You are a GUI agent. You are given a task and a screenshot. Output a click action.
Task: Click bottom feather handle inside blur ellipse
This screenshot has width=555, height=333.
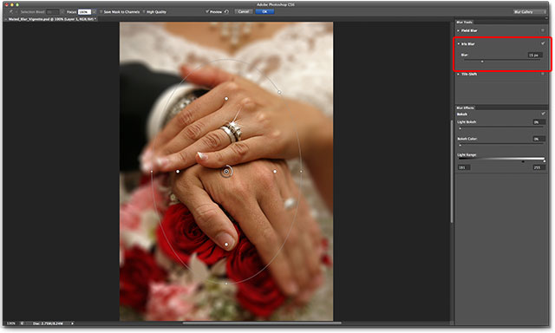226,245
